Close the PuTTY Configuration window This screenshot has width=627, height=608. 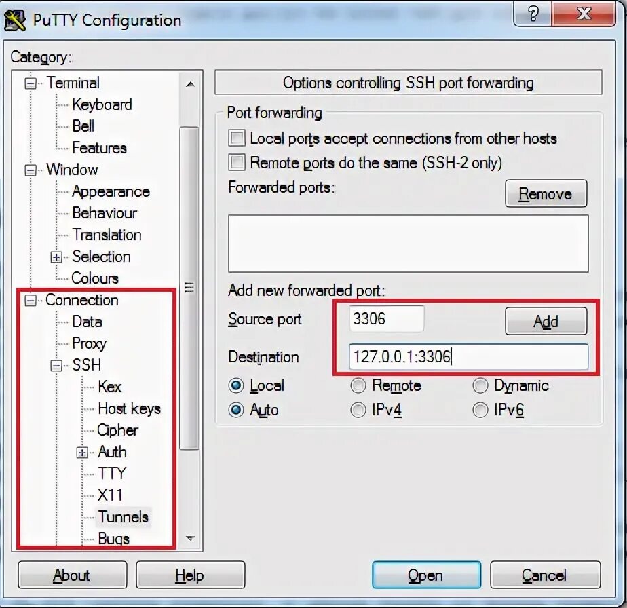click(584, 14)
